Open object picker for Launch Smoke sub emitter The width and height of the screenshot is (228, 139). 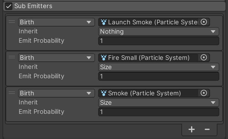[x=204, y=22]
